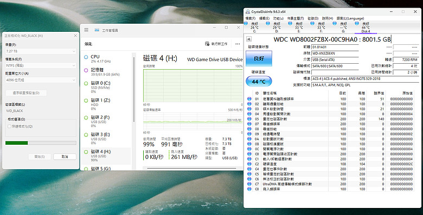
Task: Click status orb of SMART attribute 01 row
Action: pyautogui.click(x=249, y=99)
